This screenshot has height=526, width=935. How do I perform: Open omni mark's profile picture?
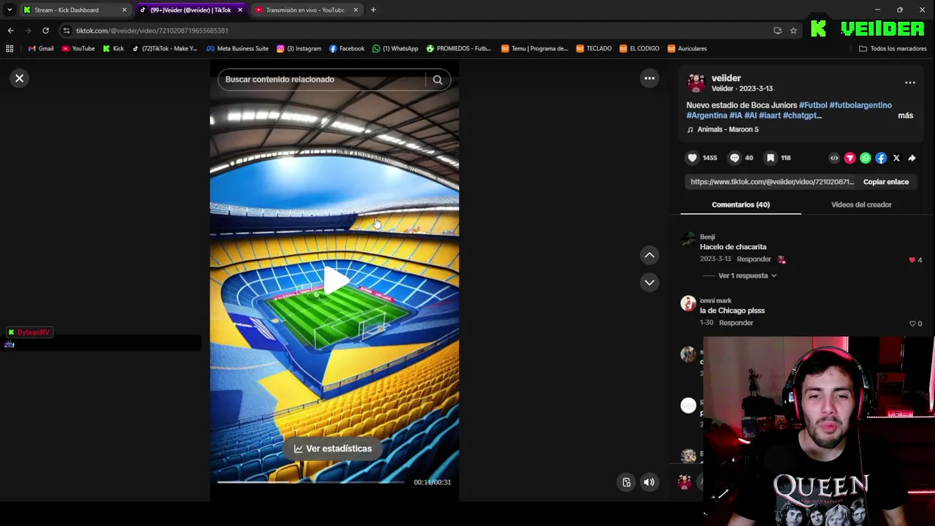[688, 304]
